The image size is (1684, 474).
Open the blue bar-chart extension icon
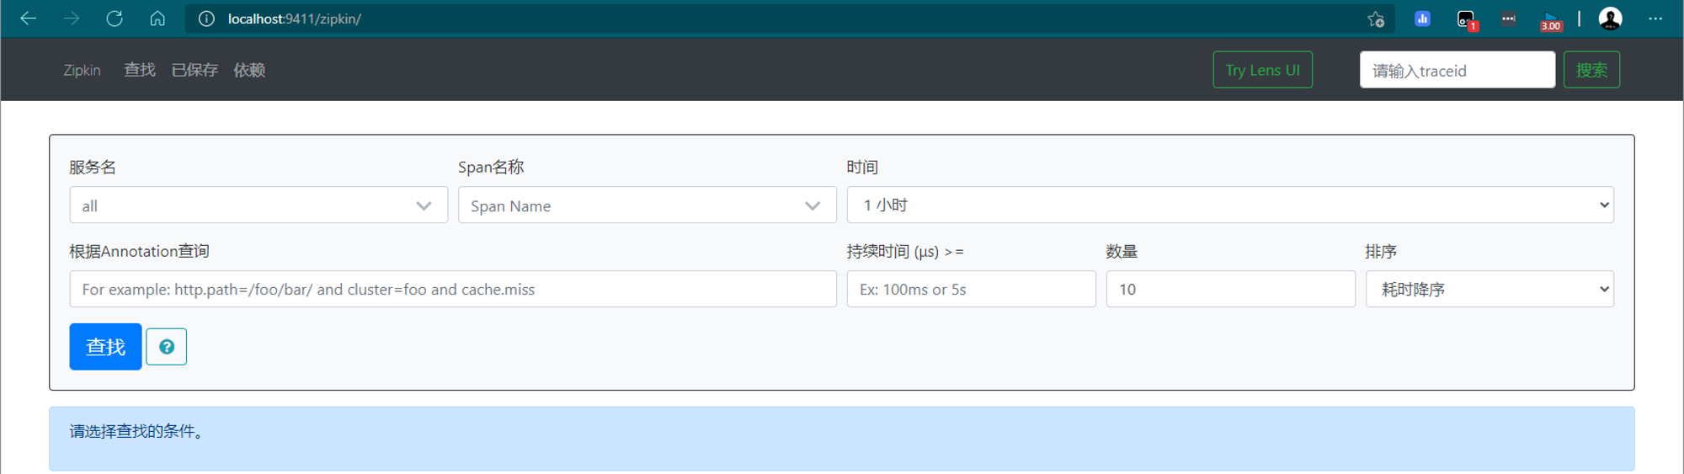(1422, 19)
